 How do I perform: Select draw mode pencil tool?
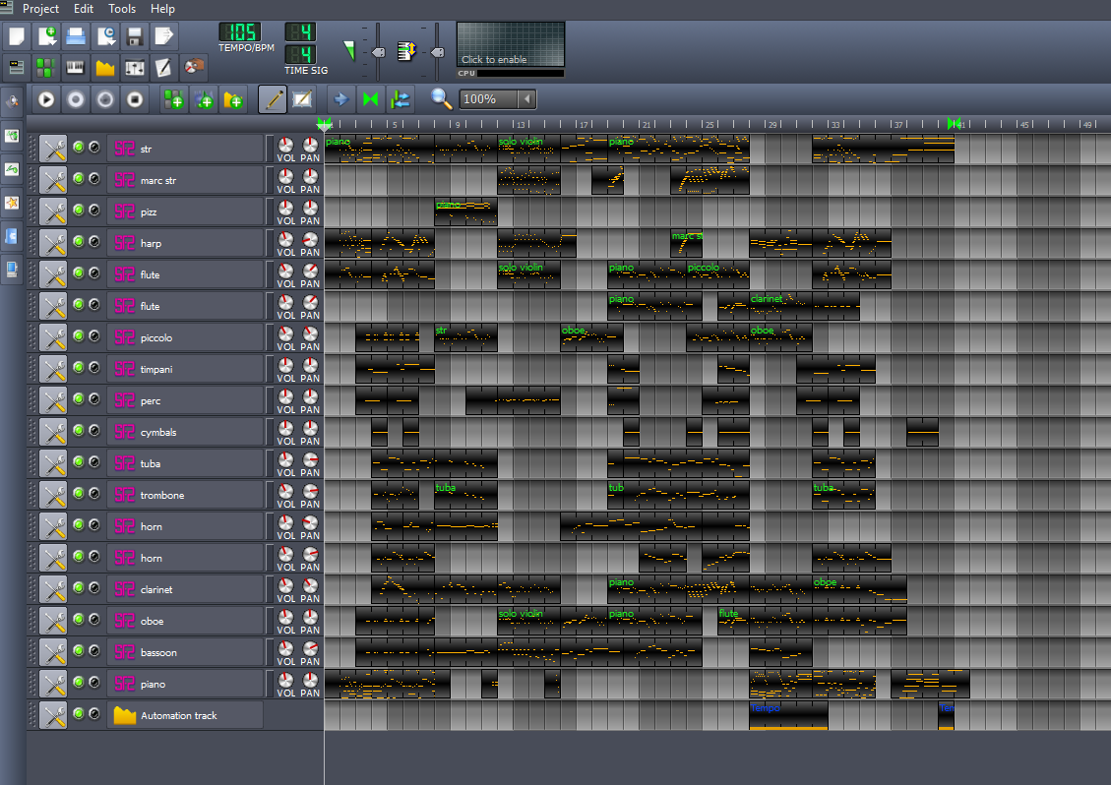(272, 100)
